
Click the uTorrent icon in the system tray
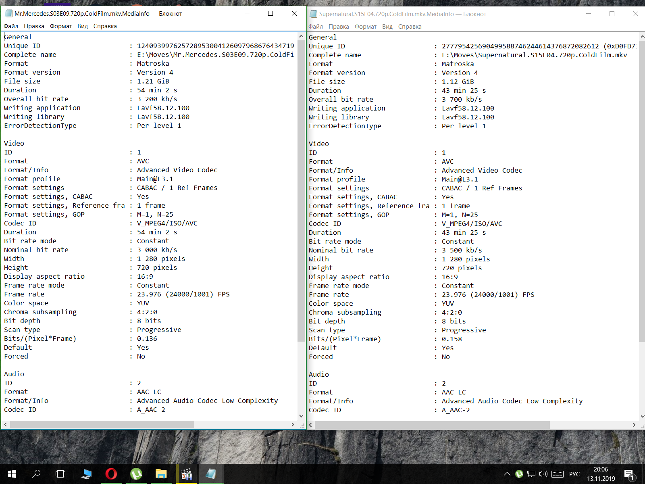[x=519, y=474]
